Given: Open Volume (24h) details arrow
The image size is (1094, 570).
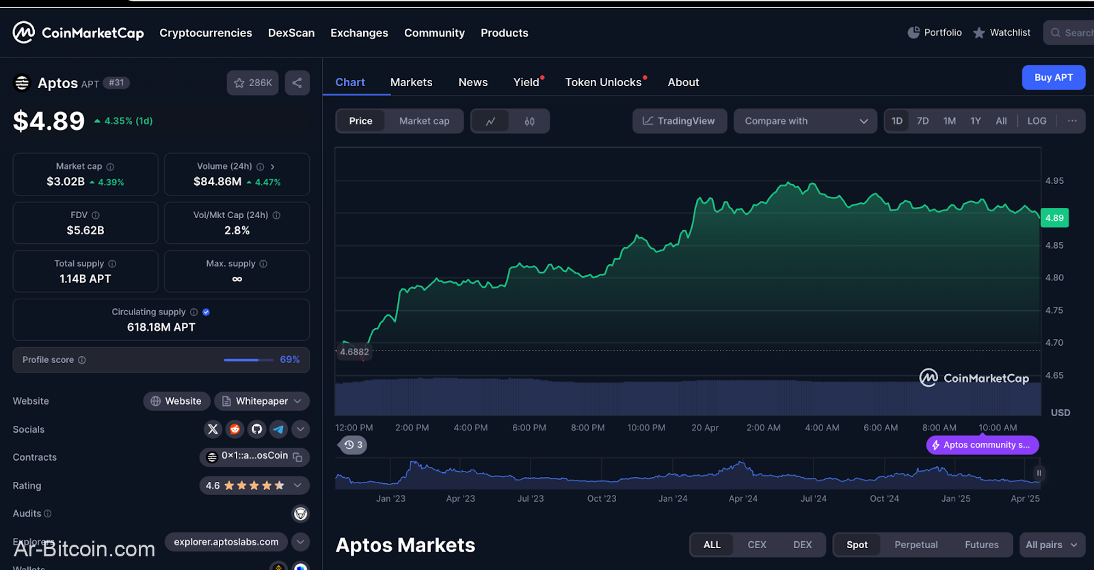Looking at the screenshot, I should tap(272, 167).
